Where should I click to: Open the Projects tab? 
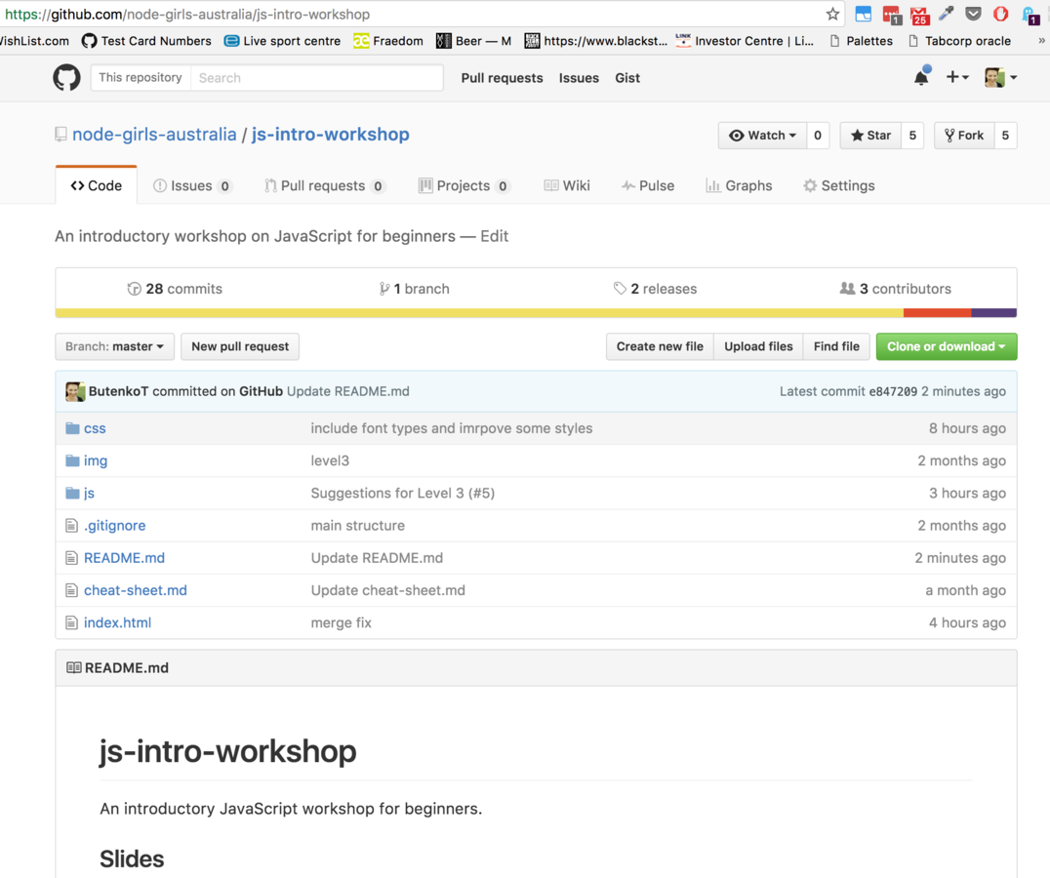click(464, 185)
